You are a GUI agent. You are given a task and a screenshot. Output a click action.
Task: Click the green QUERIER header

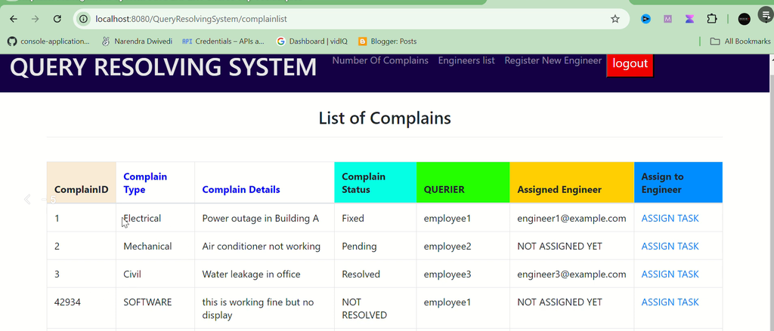pyautogui.click(x=463, y=182)
